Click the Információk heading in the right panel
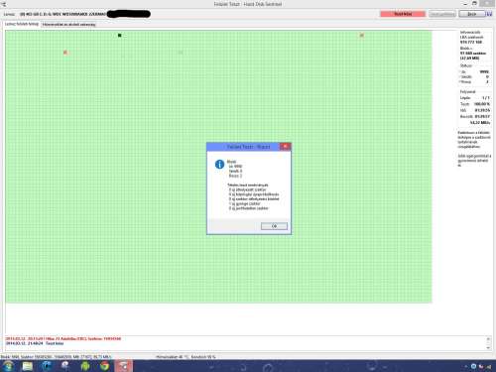This screenshot has height=372, width=496. (x=470, y=33)
